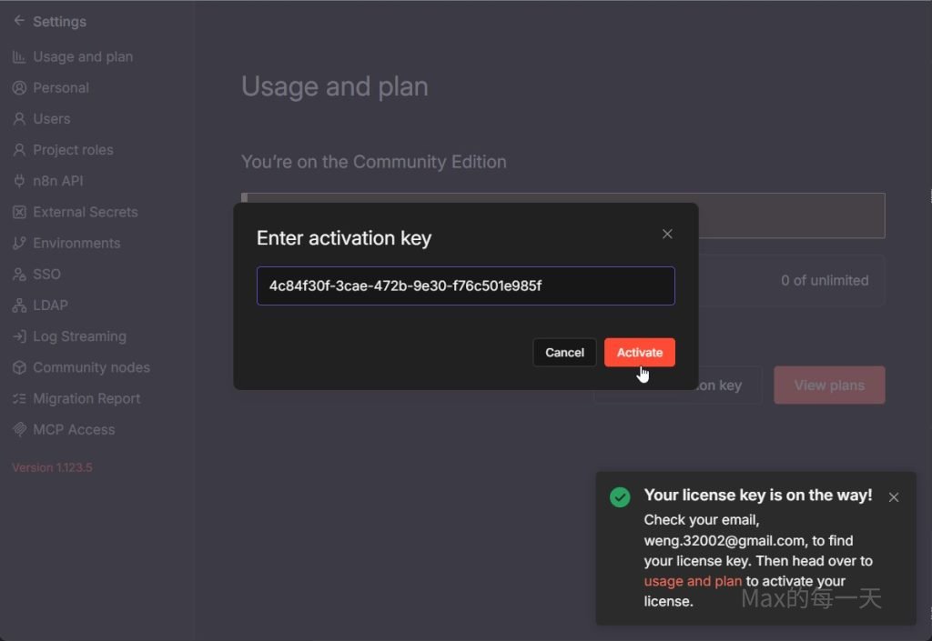Open the Users settings page
Image resolution: width=932 pixels, height=641 pixels.
coord(51,119)
